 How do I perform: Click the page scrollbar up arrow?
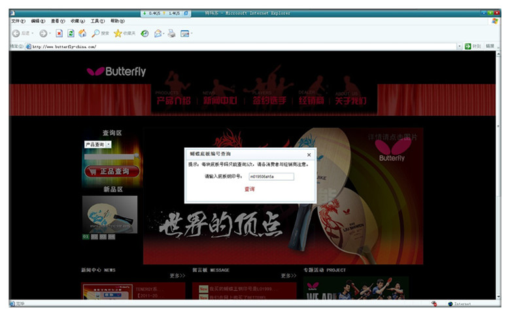[x=498, y=54]
